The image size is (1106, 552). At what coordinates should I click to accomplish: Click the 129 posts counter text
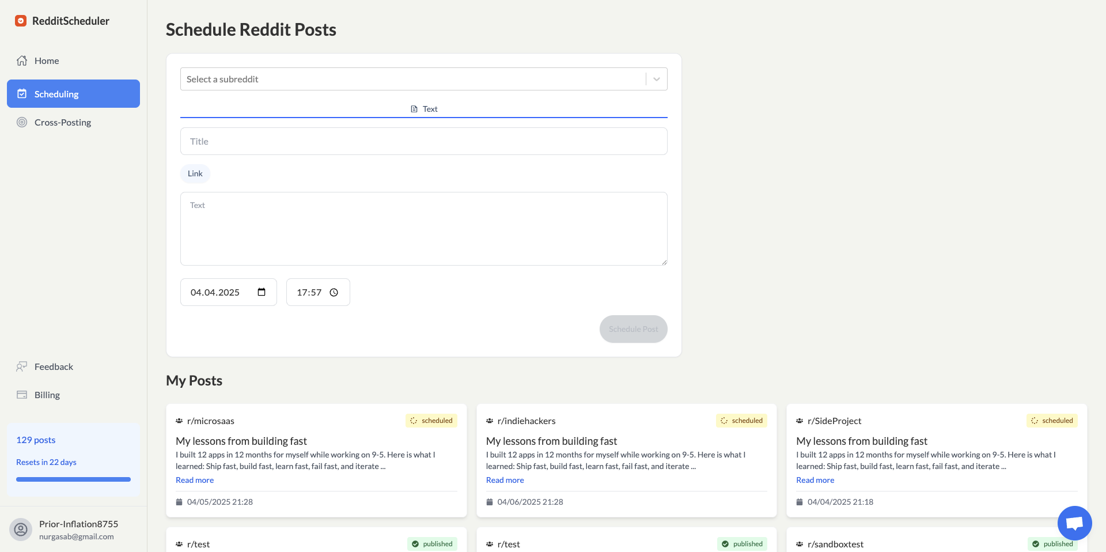point(36,440)
